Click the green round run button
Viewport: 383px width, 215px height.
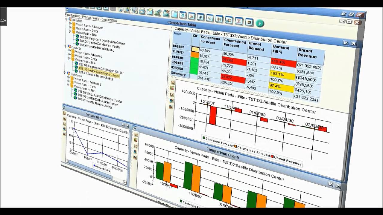pyautogui.click(x=260, y=23)
